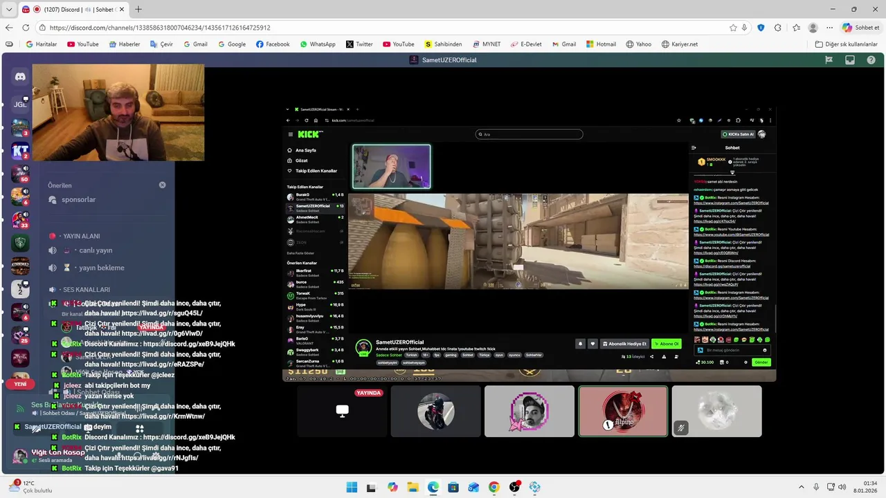Open server icon with 33 badge

coord(21,220)
